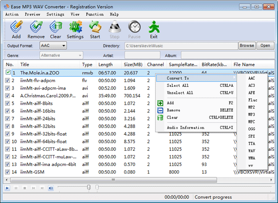Toggle checkbox for row 3 iimMt-avi-adpcm-ima
Viewport: 278px width, 203px height.
click(8, 88)
